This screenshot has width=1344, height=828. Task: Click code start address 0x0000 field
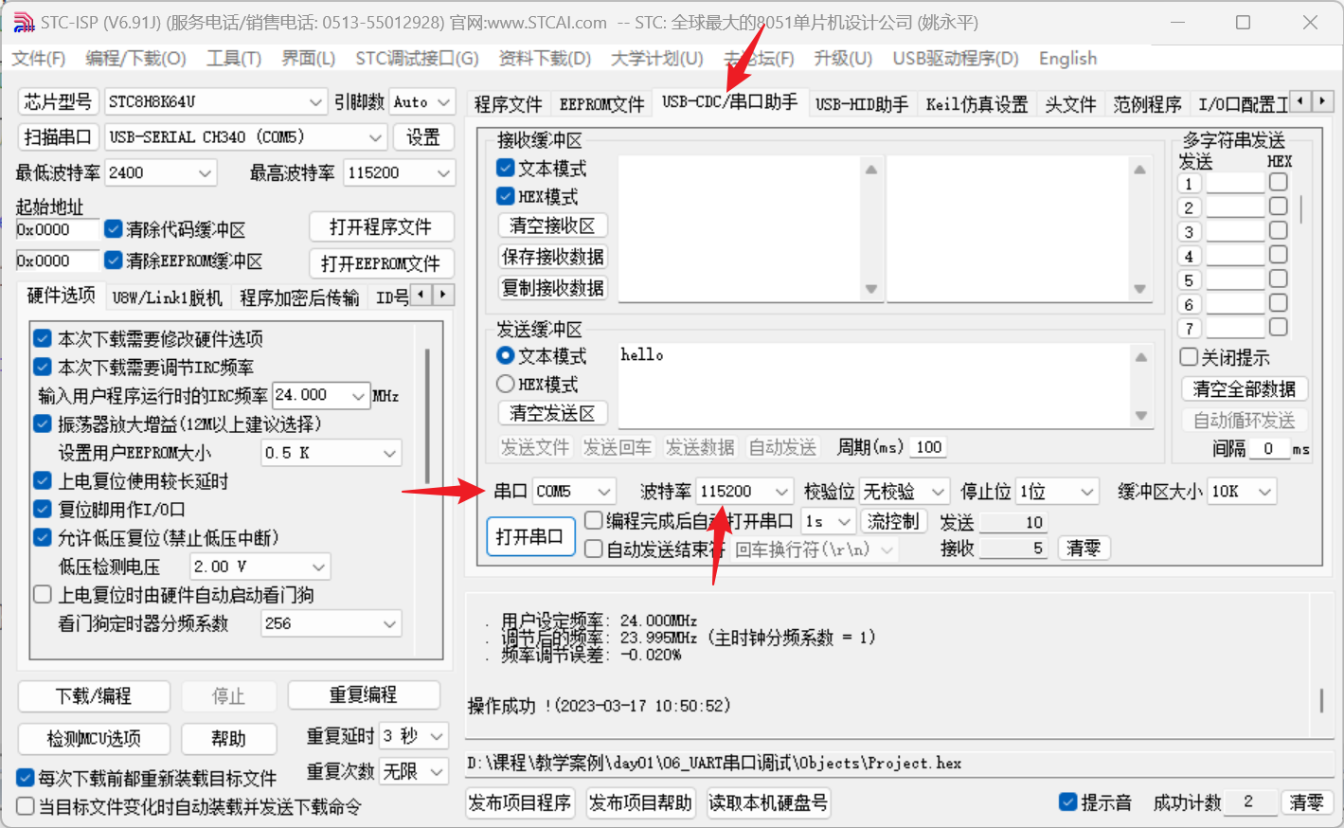pyautogui.click(x=57, y=229)
